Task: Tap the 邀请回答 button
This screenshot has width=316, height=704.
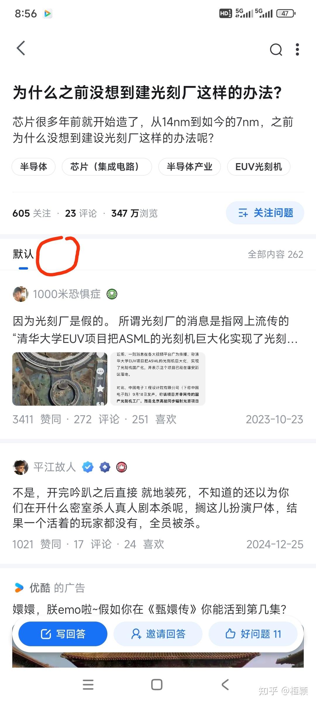Action: pyautogui.click(x=158, y=634)
